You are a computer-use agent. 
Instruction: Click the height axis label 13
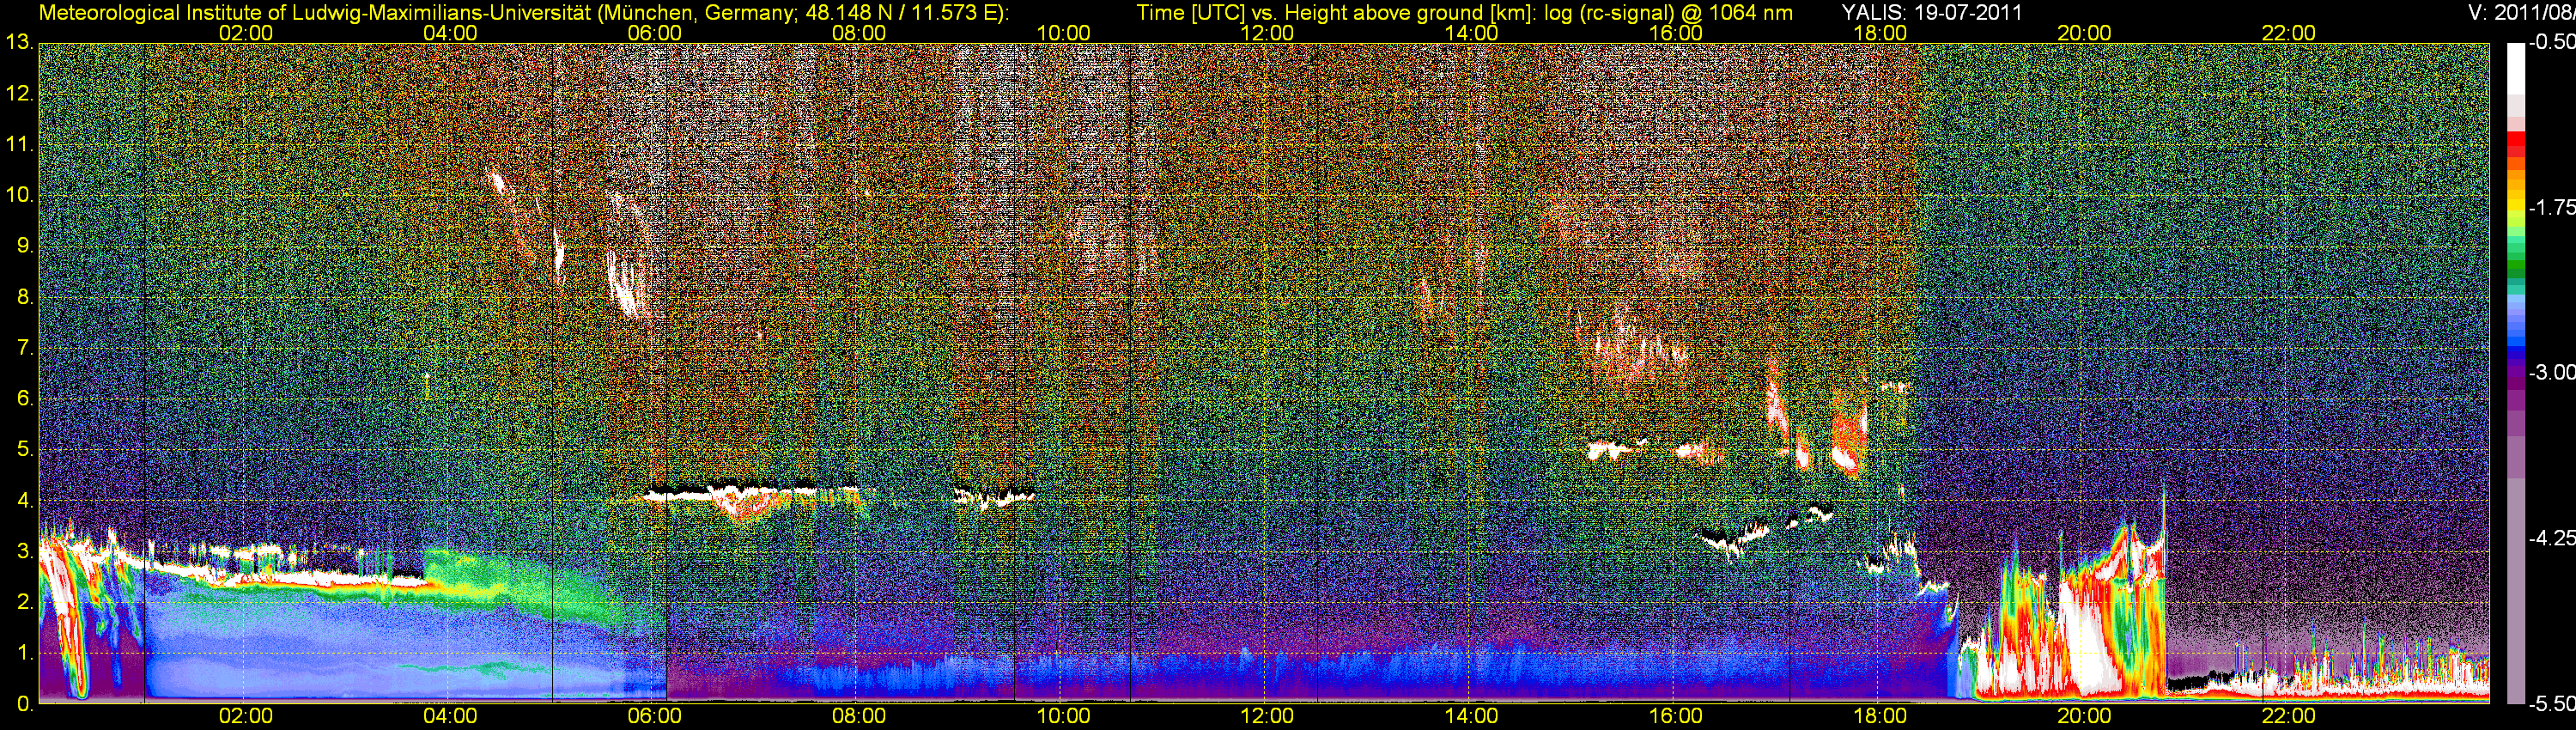(19, 43)
